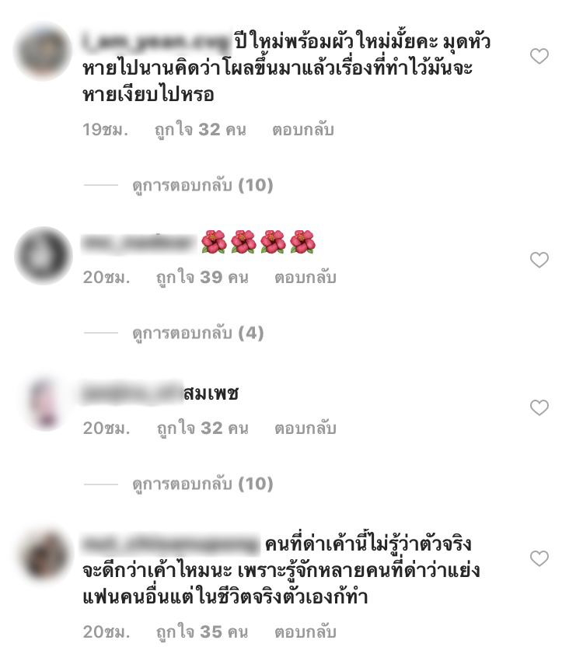This screenshot has width=583, height=668.
Task: Reply to the bottom comment with 35 likes
Action: tap(305, 631)
